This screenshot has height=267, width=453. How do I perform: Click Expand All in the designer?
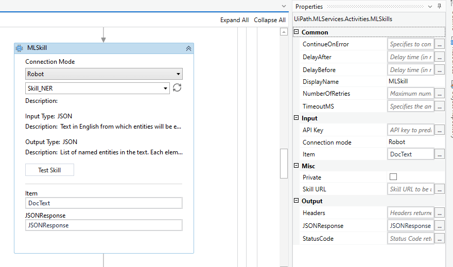[x=234, y=20]
